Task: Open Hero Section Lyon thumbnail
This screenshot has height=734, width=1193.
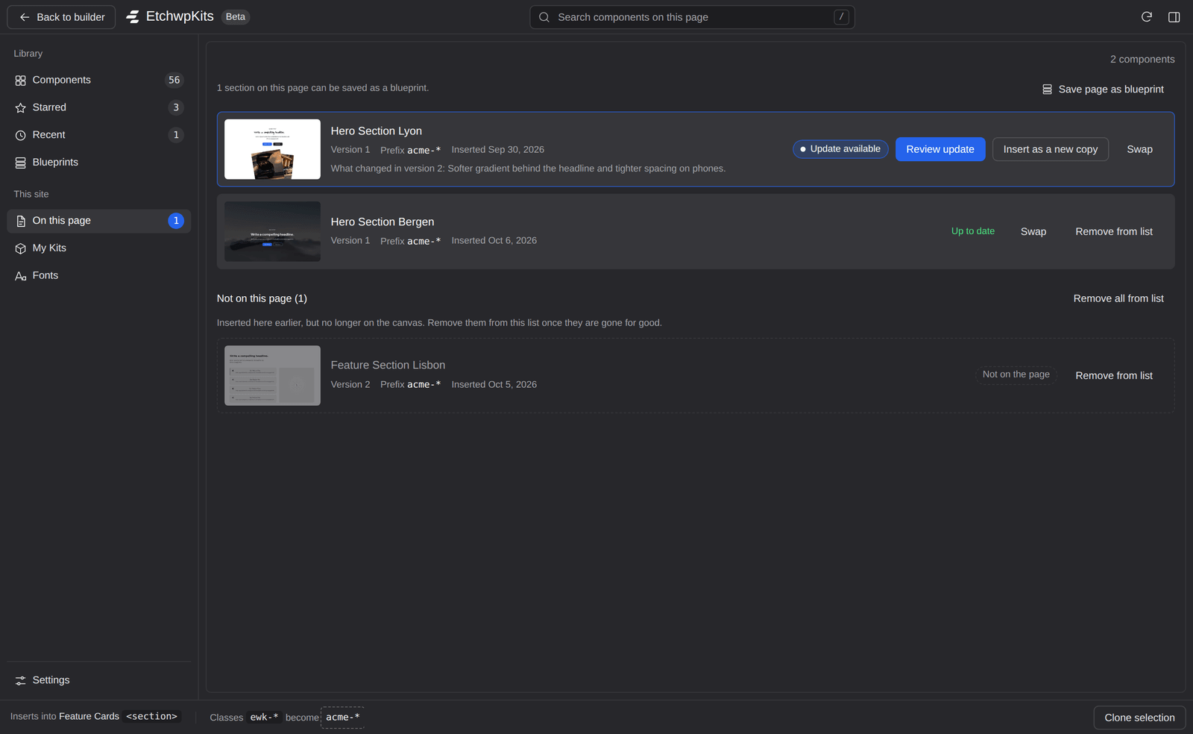Action: coord(272,149)
